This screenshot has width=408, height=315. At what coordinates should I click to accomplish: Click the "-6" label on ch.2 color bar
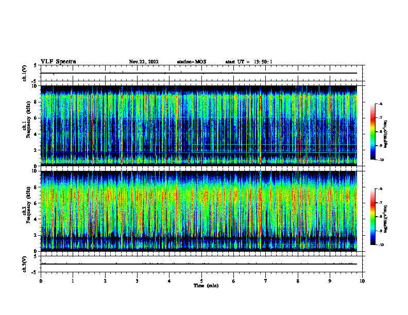pyautogui.click(x=380, y=189)
